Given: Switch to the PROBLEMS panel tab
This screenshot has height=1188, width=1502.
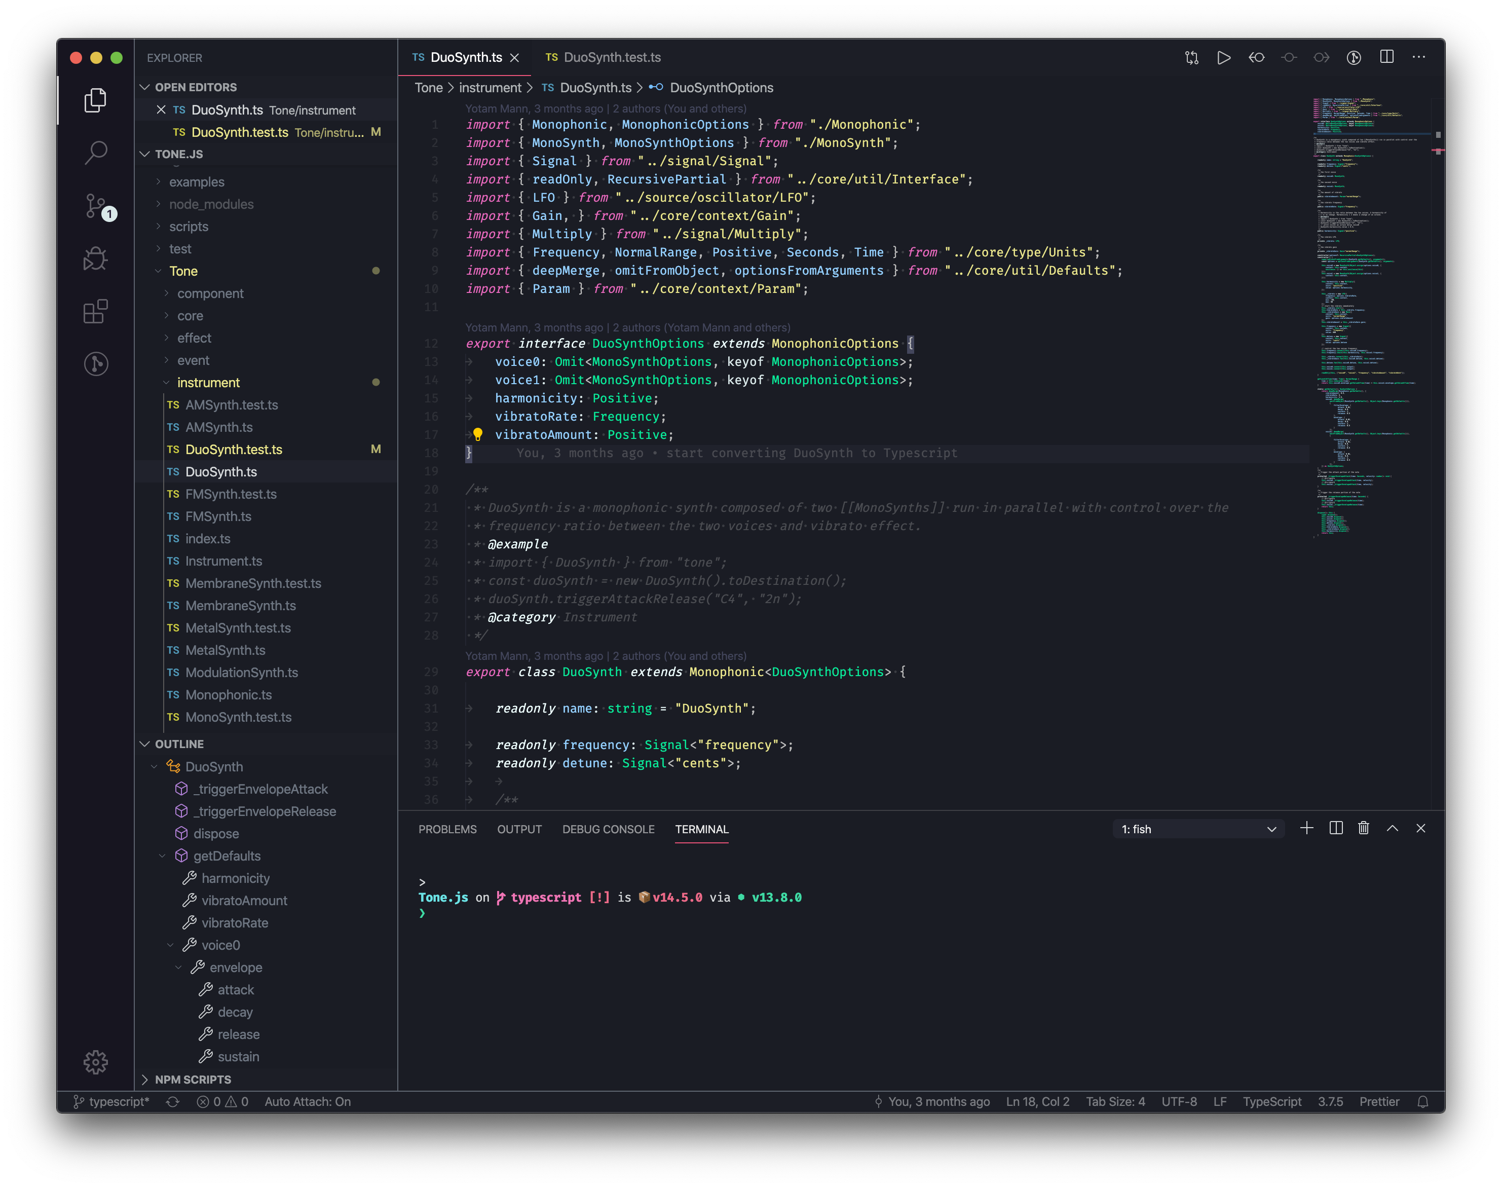Looking at the screenshot, I should pyautogui.click(x=447, y=829).
